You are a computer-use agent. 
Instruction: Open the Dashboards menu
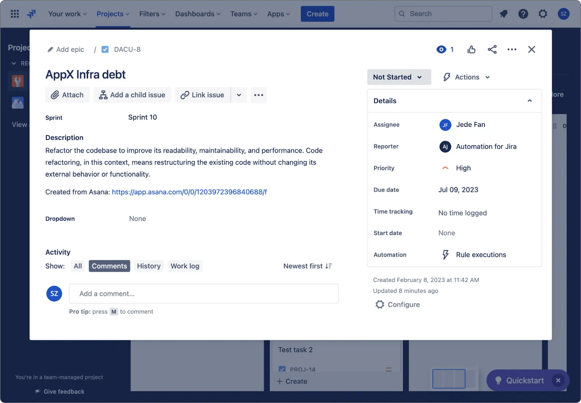197,13
